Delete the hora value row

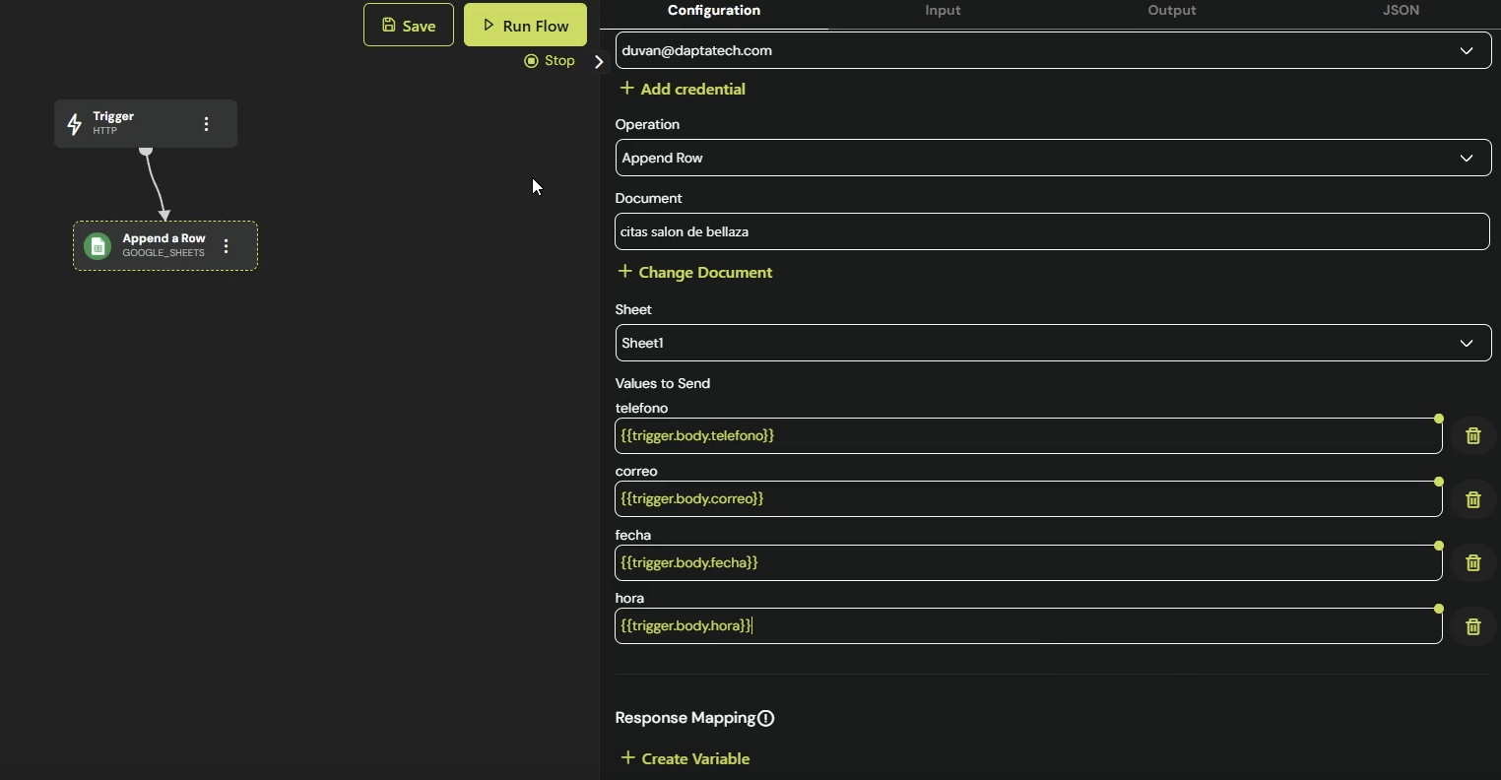tap(1472, 626)
